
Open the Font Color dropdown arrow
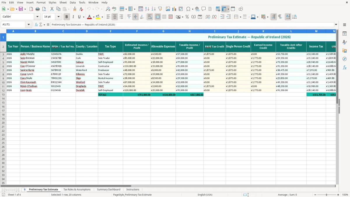tap(94, 17)
